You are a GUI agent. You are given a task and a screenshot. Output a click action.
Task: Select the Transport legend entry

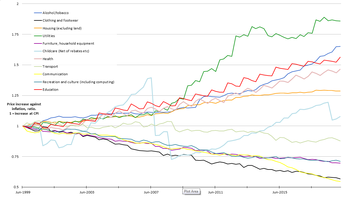coord(50,67)
